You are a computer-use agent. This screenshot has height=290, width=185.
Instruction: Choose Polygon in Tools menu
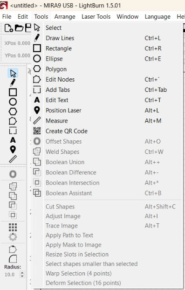point(107,69)
